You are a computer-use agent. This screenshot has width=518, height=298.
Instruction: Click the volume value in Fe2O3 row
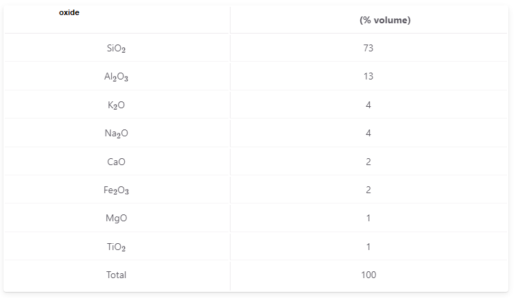[x=368, y=190]
